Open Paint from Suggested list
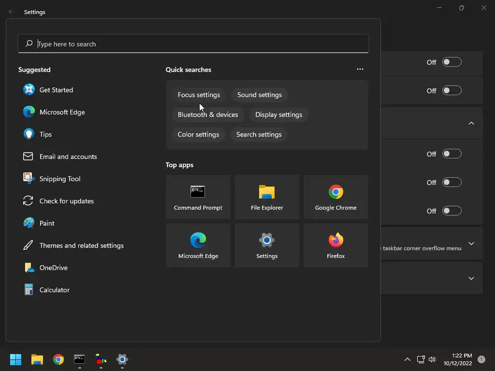 click(x=39, y=223)
